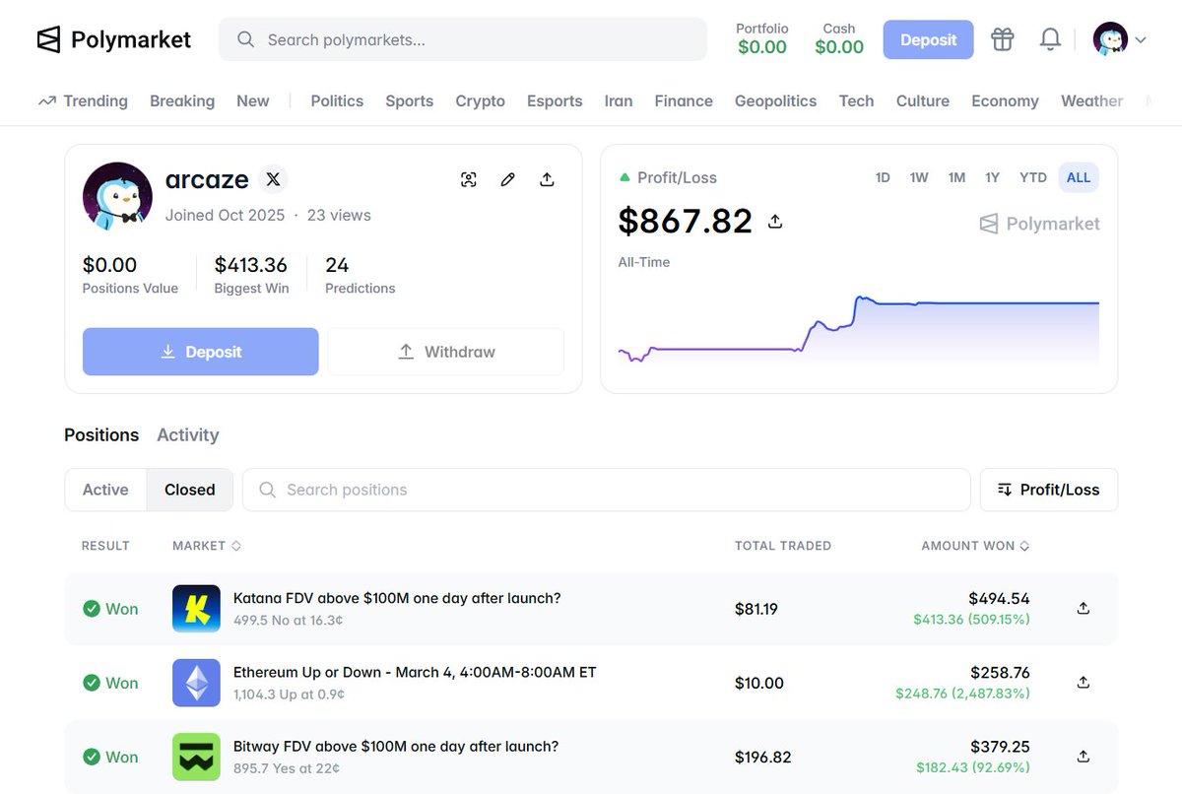Click the Won checkmark in Katana row
The width and height of the screenshot is (1182, 794).
click(92, 609)
